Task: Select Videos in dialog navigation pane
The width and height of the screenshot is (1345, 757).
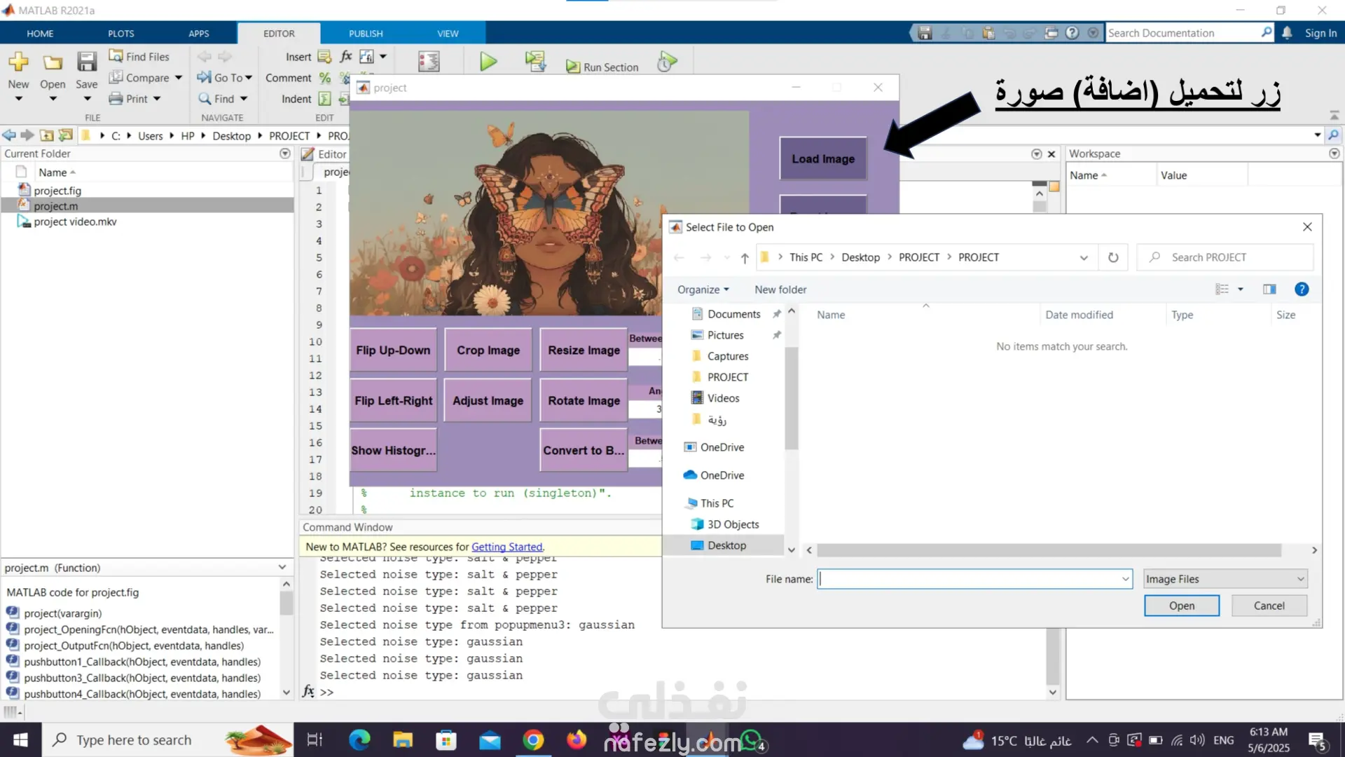Action: click(x=723, y=398)
